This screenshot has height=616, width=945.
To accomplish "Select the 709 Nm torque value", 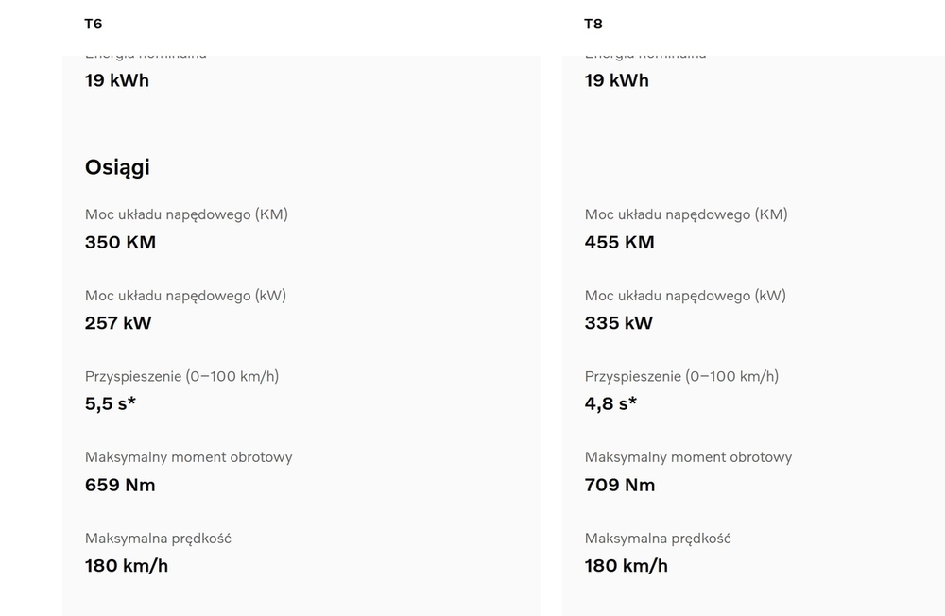I will (619, 486).
